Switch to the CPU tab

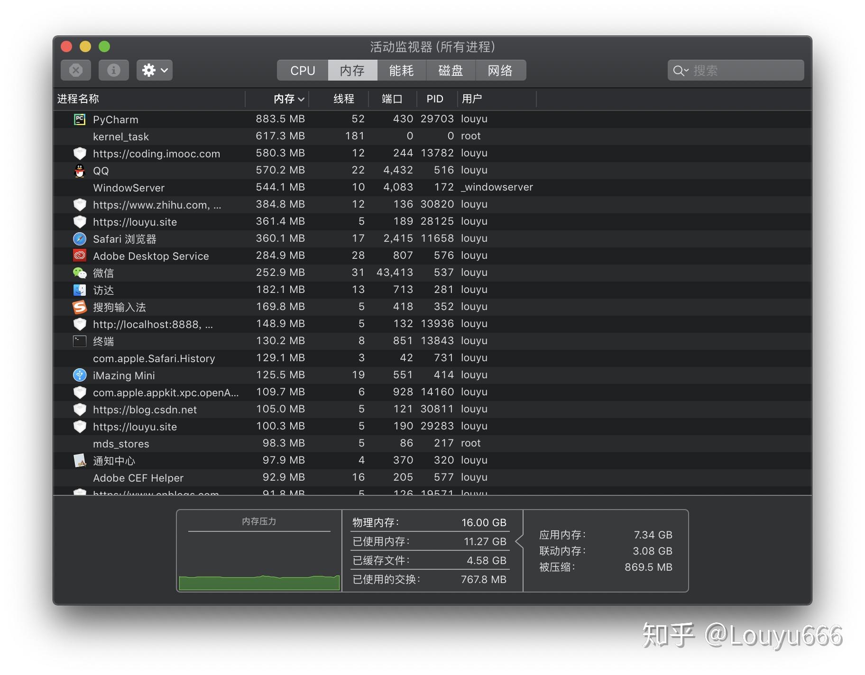point(303,70)
